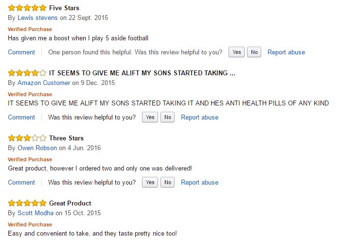Vote No on the ALIFT review helpfulness
The height and width of the screenshot is (240, 338).
pos(167,117)
